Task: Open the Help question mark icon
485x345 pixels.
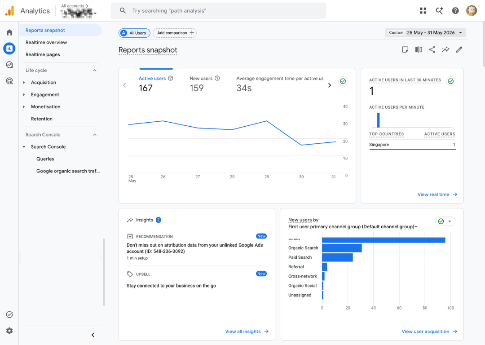Action: [x=455, y=11]
